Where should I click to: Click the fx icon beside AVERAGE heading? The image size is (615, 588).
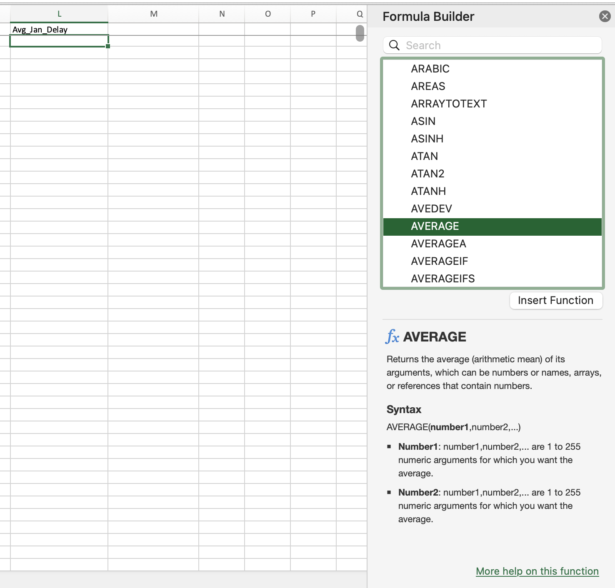pos(393,337)
